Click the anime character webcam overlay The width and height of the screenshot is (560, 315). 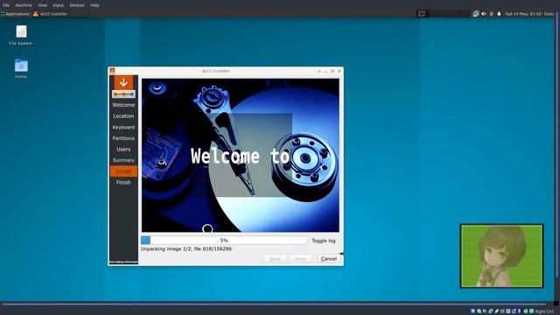[501, 256]
